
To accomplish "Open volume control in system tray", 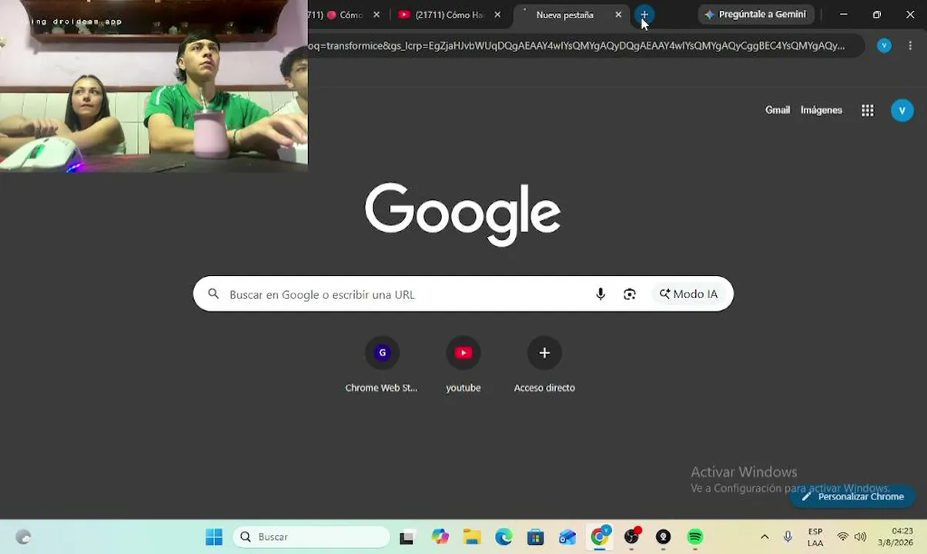I will click(x=860, y=536).
